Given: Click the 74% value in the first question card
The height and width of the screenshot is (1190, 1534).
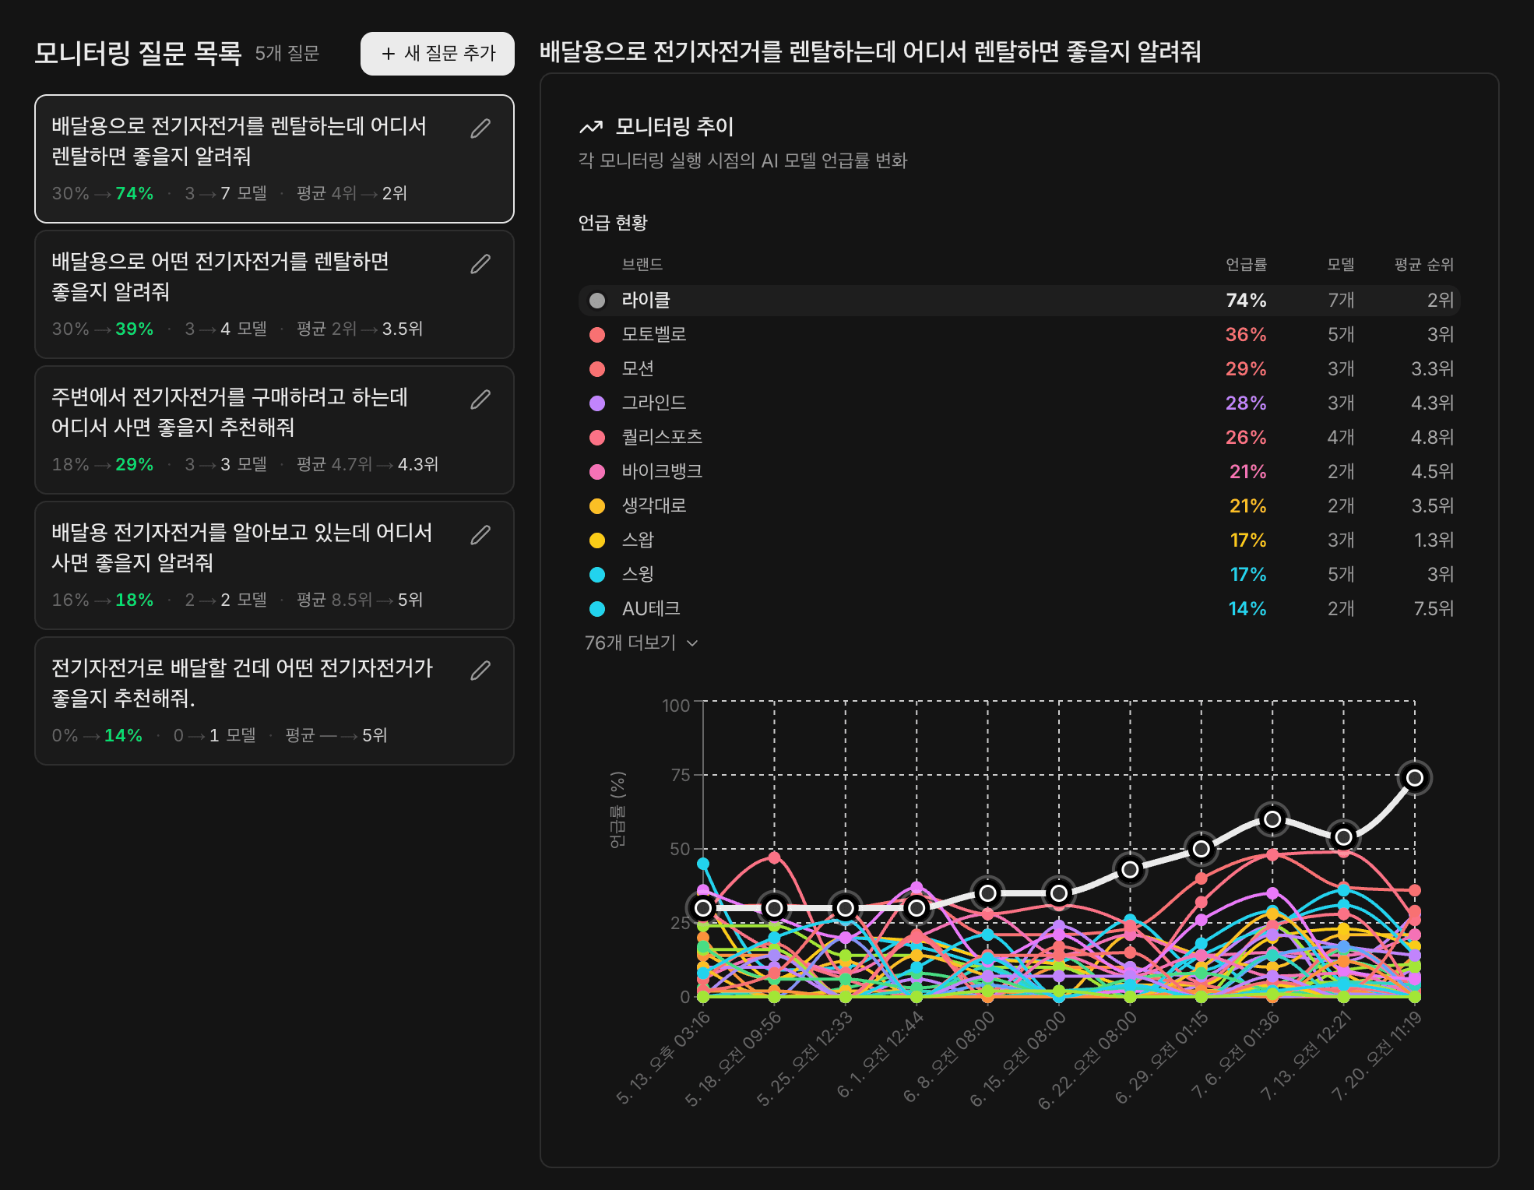Looking at the screenshot, I should (135, 193).
